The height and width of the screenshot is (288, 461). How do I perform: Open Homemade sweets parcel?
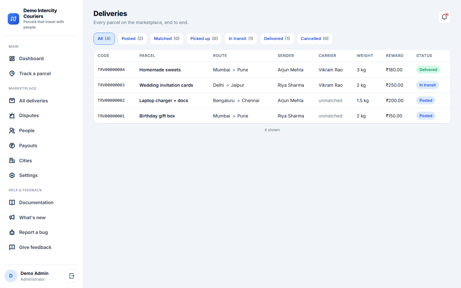(160, 70)
